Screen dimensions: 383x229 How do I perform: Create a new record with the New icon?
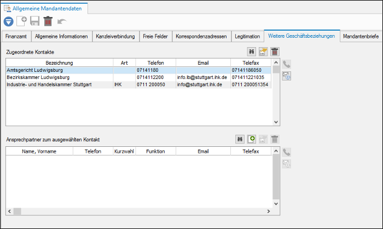coord(22,21)
